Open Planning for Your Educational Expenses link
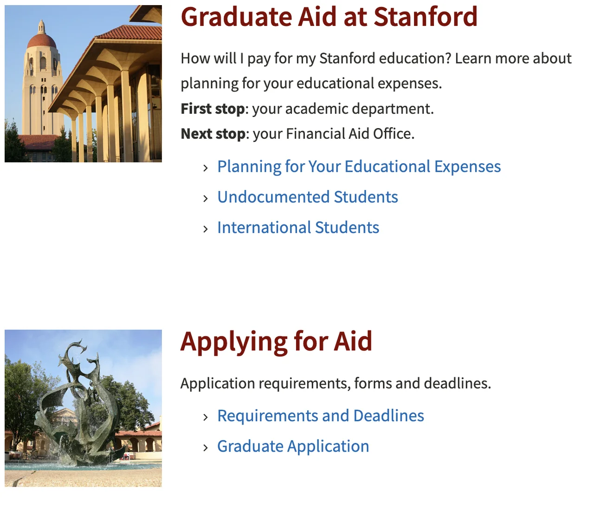Screen dimensions: 594x529 click(x=359, y=167)
